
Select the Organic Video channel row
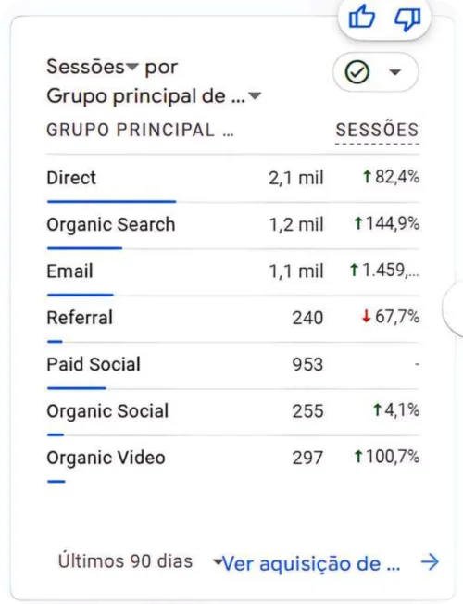coord(232,459)
